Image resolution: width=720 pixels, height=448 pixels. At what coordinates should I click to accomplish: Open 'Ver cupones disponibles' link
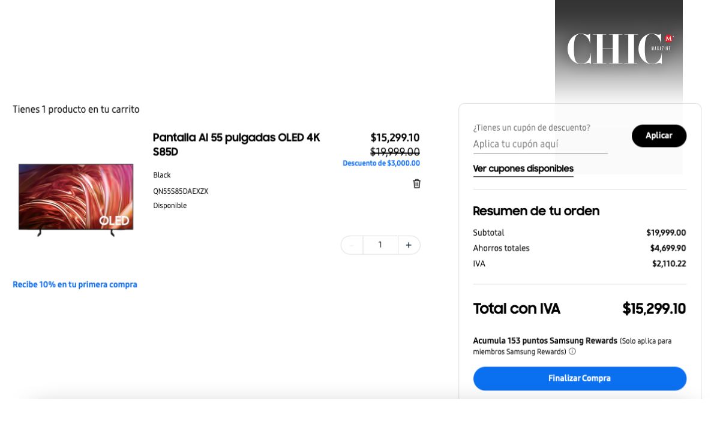coord(523,169)
